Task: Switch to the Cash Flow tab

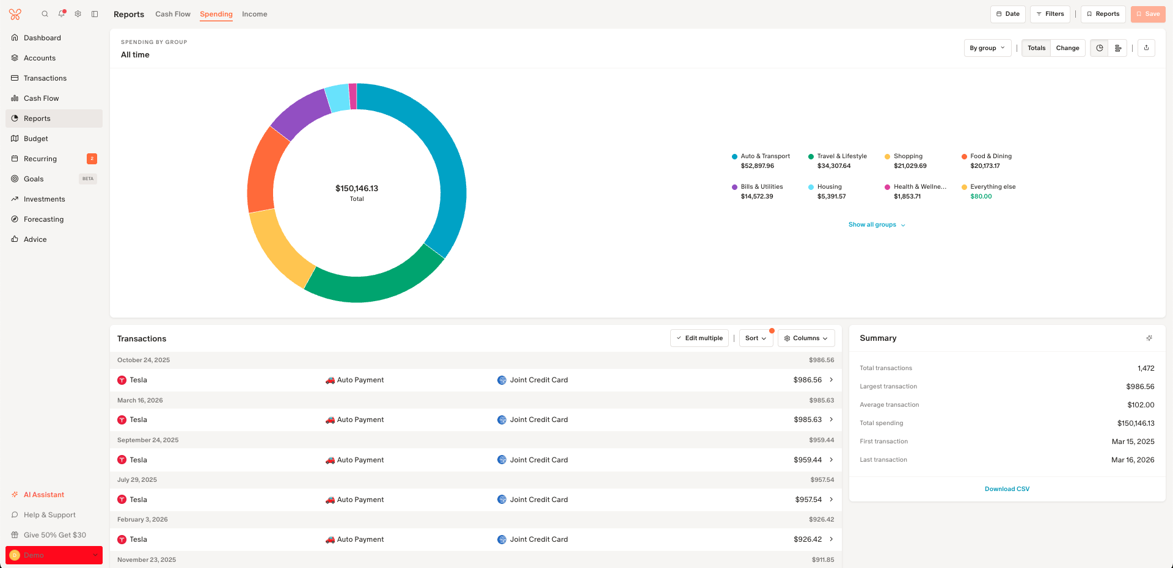Action: pos(173,14)
